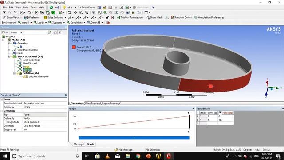Image resolution: width=284 pixels, height=160 pixels.
Task: Select the Zoom tool
Action: tap(81, 12)
